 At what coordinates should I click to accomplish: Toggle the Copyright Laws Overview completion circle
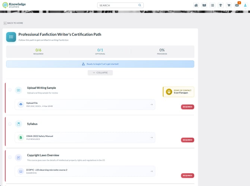pos(10,157)
